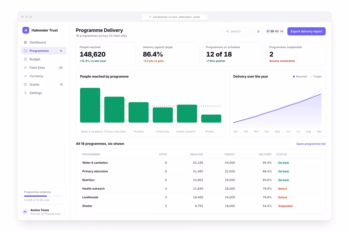Click the AT avatar in the header
Viewport: 349px width, 232px height.
268,31
